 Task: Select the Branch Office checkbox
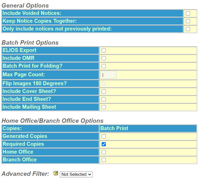tap(104, 160)
